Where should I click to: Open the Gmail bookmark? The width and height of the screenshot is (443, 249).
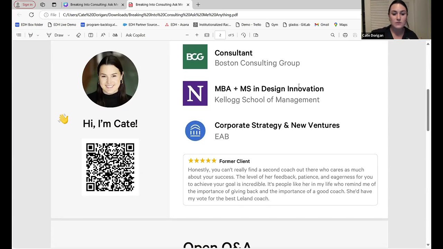tap(322, 25)
